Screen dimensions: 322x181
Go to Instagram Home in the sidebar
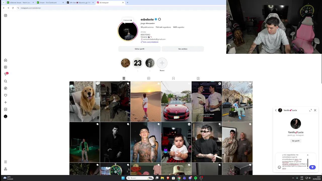(x=6, y=60)
